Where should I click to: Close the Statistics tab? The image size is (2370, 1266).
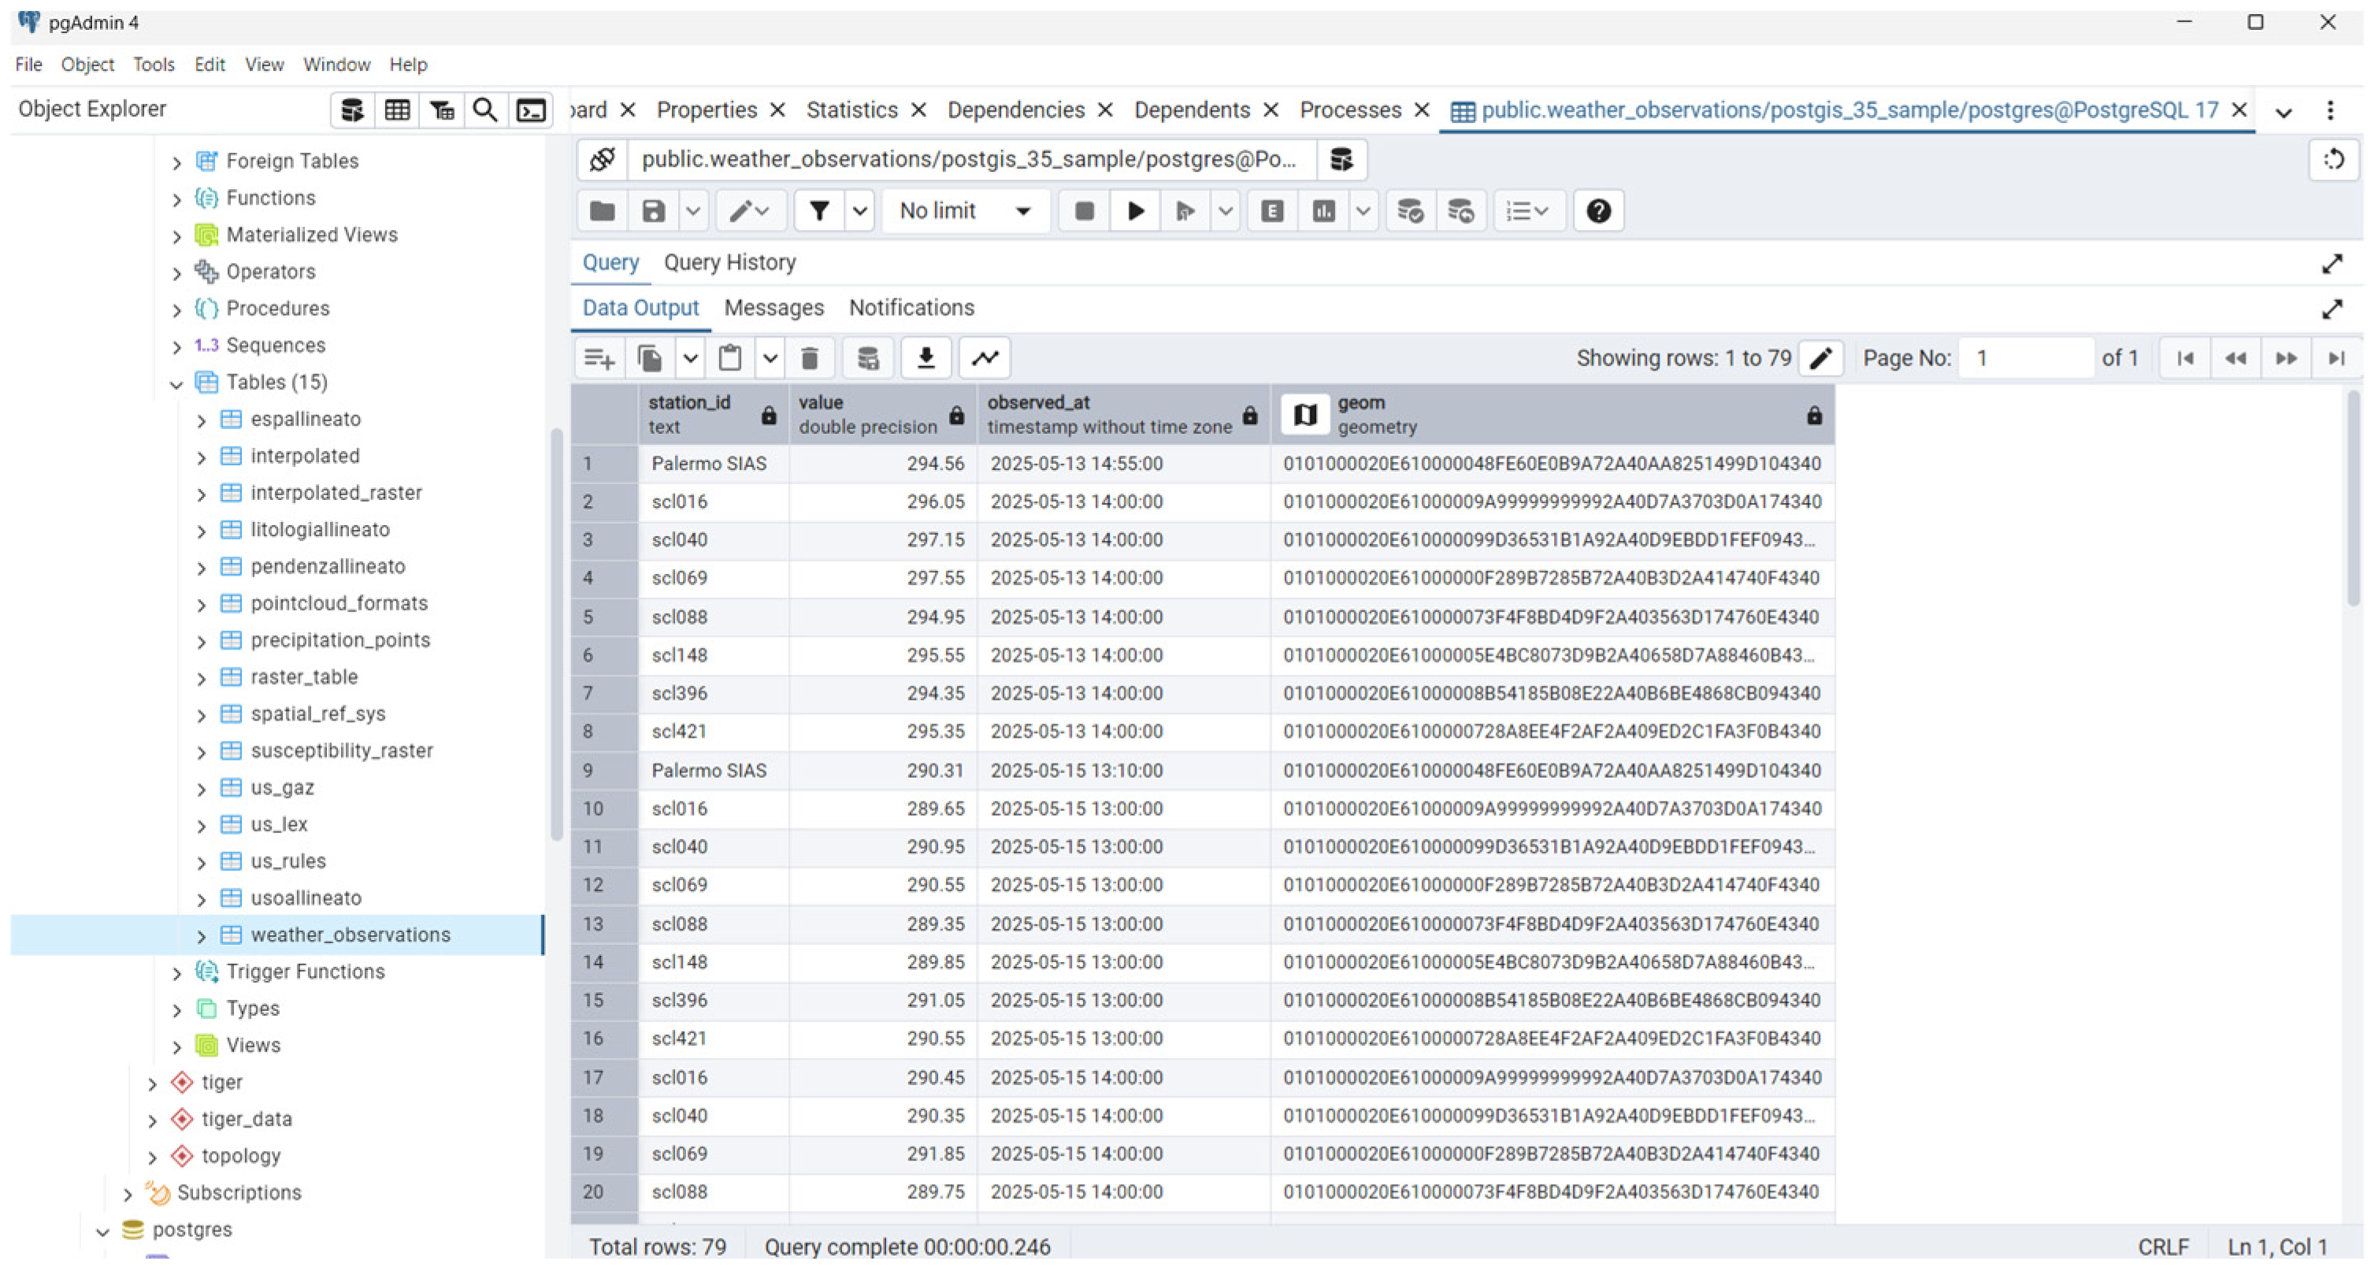point(918,110)
